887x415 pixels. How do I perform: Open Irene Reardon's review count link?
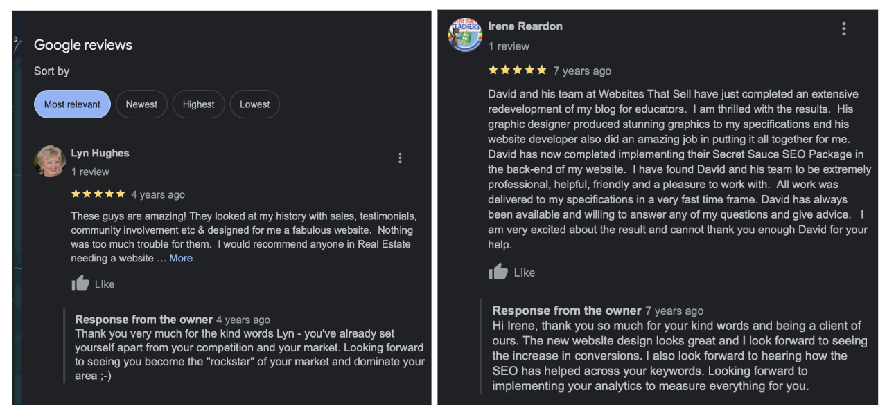(x=510, y=46)
